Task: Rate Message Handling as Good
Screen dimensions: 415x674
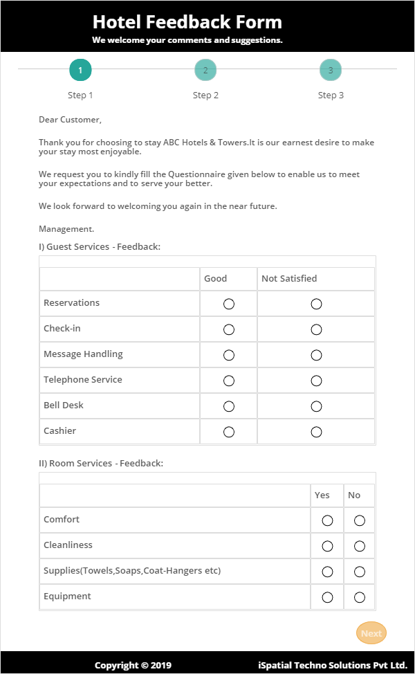Action: 229,355
